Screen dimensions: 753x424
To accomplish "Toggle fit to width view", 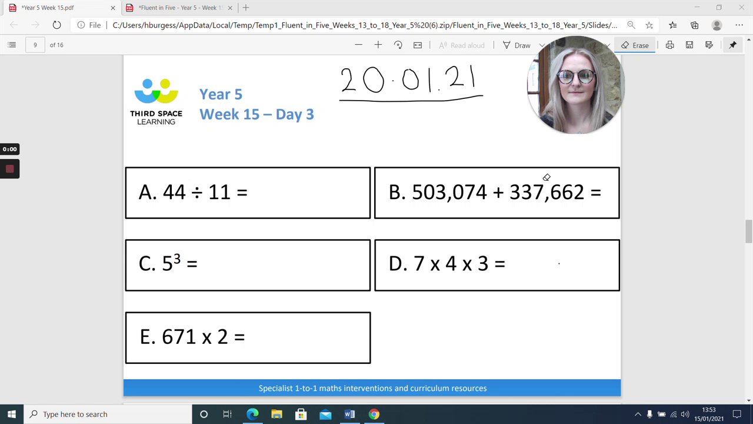I will click(x=418, y=45).
